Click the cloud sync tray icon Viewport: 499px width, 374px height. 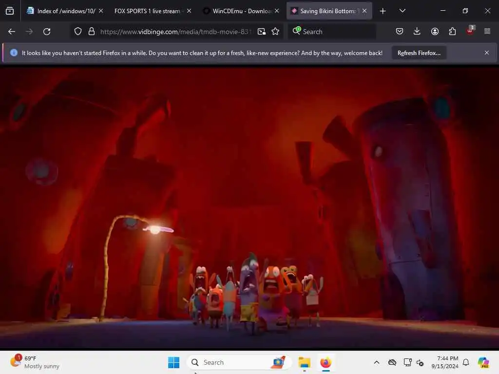(392, 362)
